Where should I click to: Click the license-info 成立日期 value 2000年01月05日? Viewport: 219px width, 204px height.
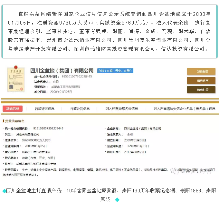pyautogui.click(x=135, y=140)
